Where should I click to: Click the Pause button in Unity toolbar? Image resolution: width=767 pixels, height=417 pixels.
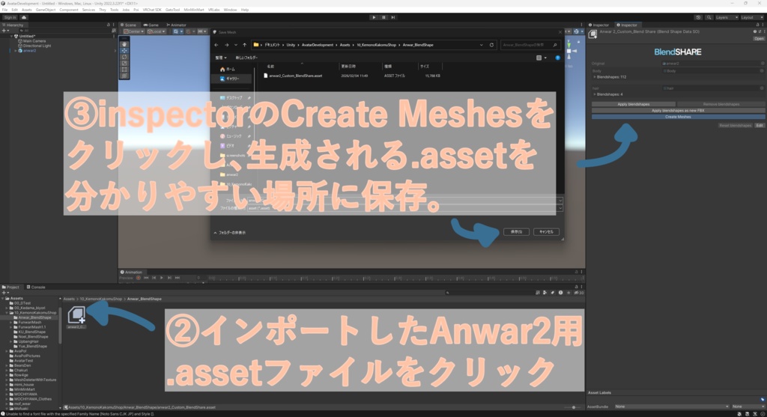383,17
